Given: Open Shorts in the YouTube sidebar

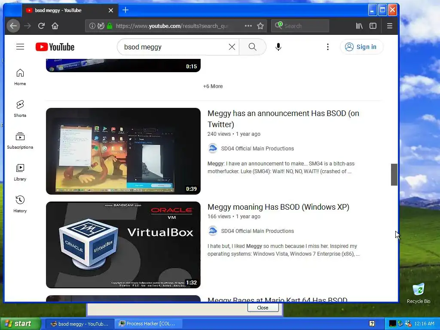Looking at the screenshot, I should (20, 109).
